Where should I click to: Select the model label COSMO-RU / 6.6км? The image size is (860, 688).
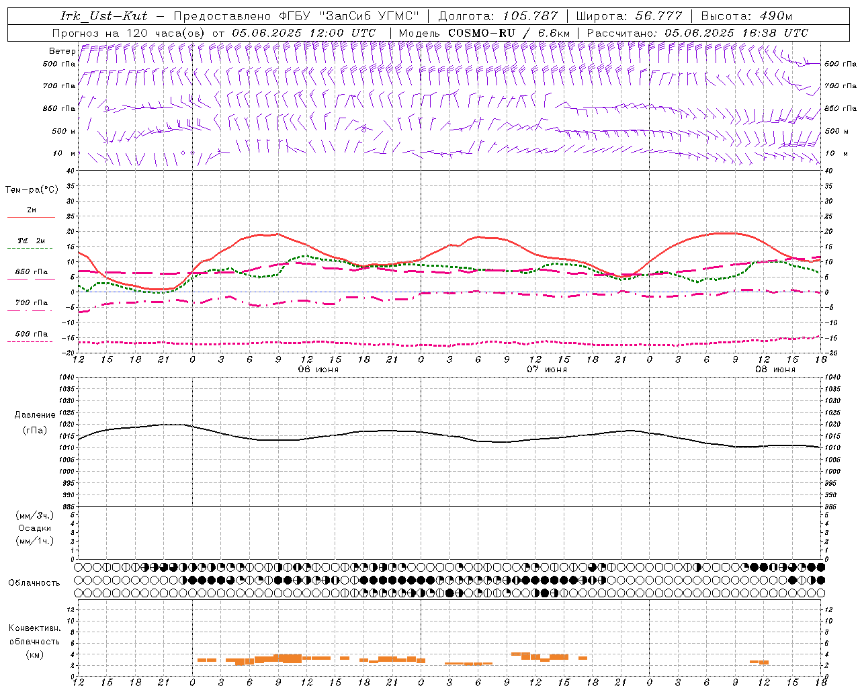(x=509, y=32)
